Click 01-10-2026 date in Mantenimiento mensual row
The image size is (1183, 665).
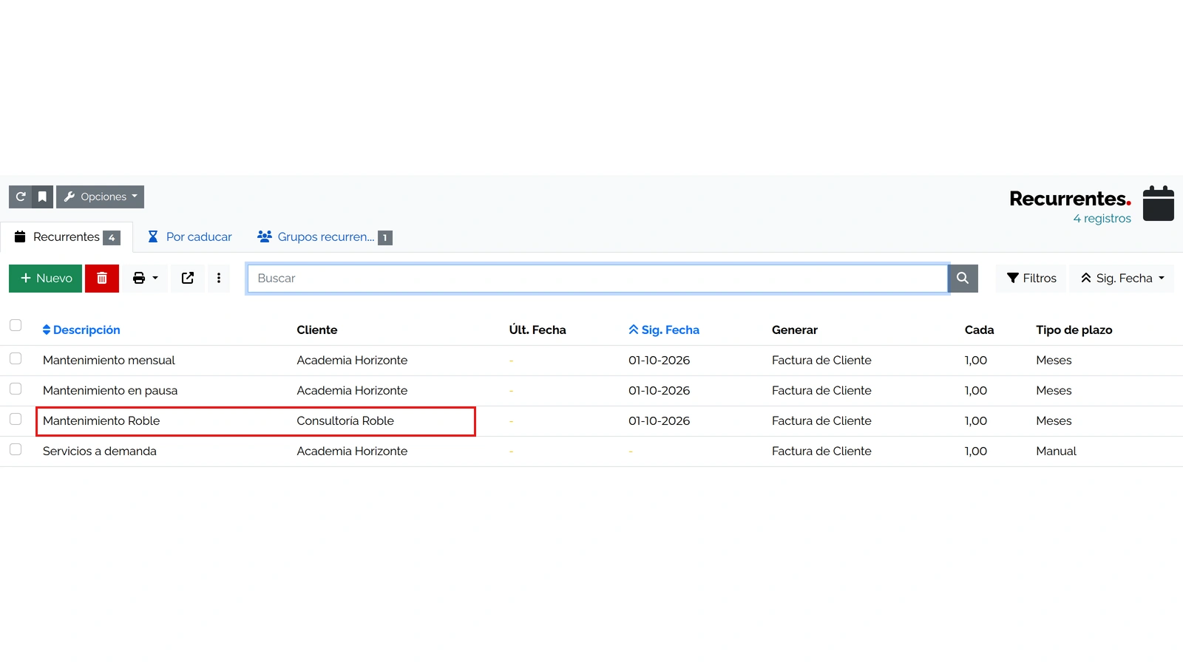click(659, 361)
